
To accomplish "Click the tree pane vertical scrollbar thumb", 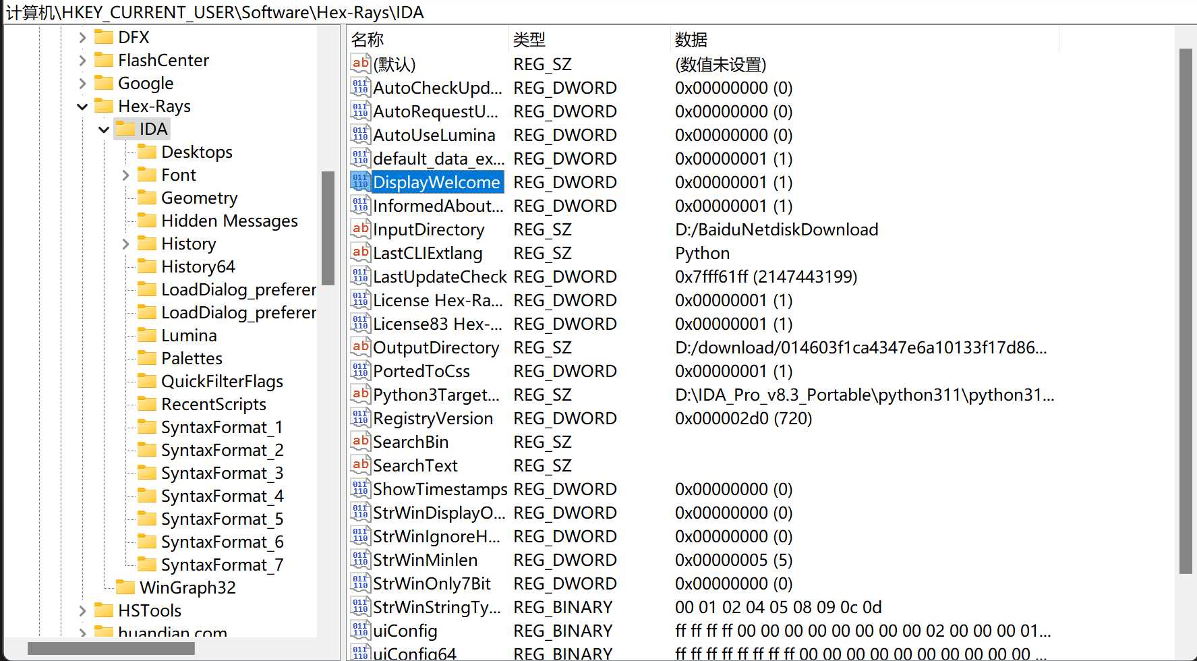I will point(328,228).
